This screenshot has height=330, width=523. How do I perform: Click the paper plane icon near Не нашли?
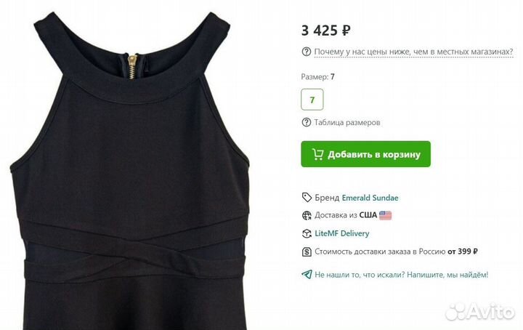(x=307, y=275)
